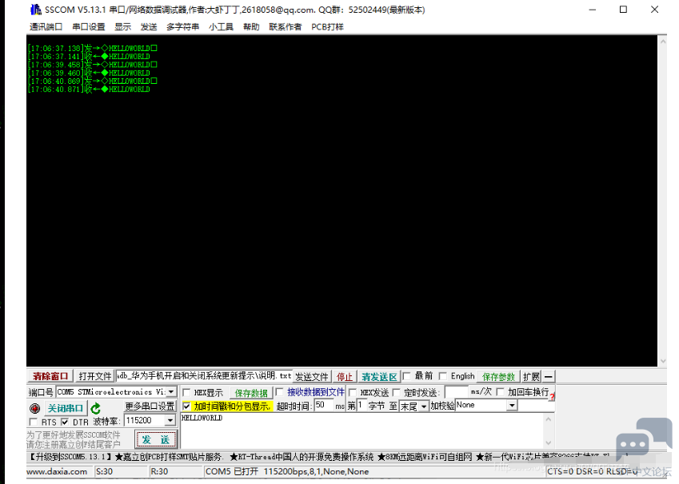Click the collapse panel minus button
Image resolution: width=679 pixels, height=484 pixels.
pos(549,377)
